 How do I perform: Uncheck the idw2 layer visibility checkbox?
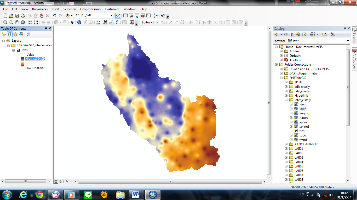tap(18, 50)
